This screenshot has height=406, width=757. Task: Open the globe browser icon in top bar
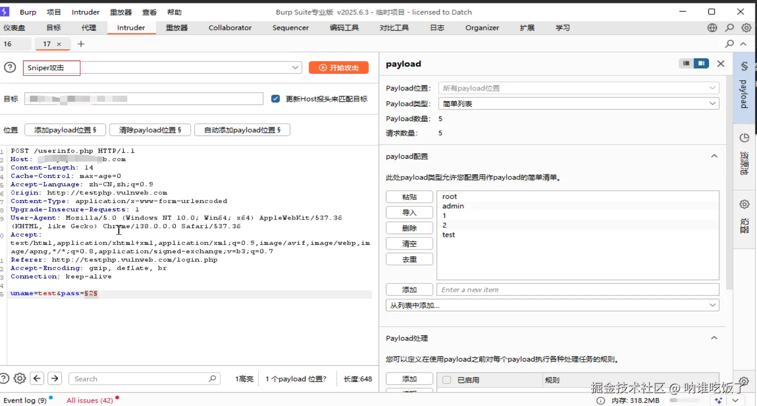point(712,28)
